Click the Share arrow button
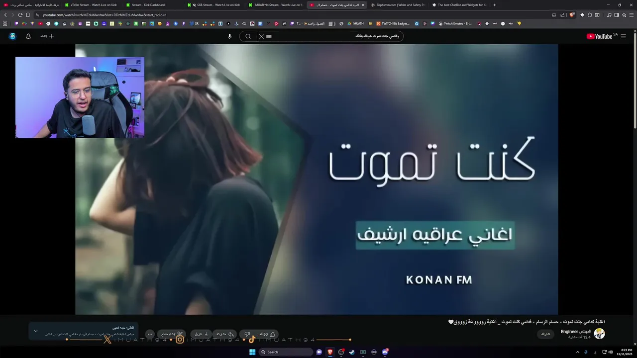 [x=225, y=334]
